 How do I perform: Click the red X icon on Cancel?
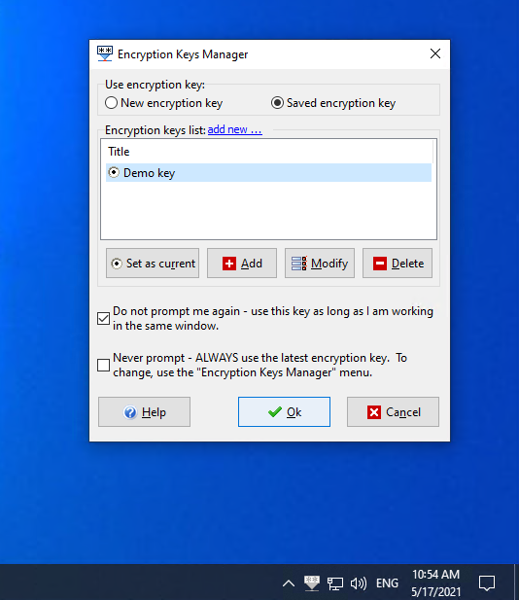point(373,412)
